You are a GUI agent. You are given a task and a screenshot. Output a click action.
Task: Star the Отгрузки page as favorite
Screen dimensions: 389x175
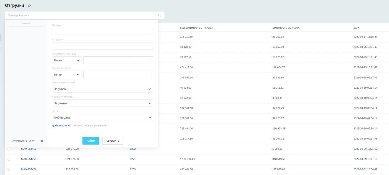point(29,6)
